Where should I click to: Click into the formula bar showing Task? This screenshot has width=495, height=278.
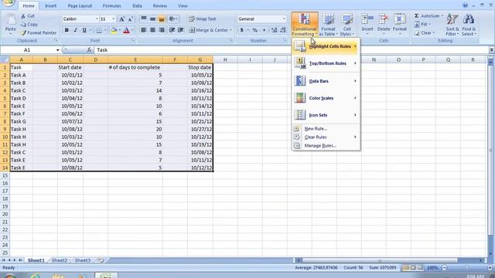point(291,49)
